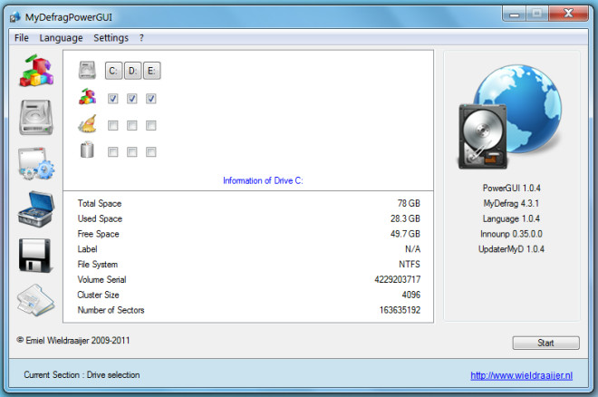Click the MyDefragPowerGUI title bar icon
The width and height of the screenshot is (598, 397).
coord(14,17)
